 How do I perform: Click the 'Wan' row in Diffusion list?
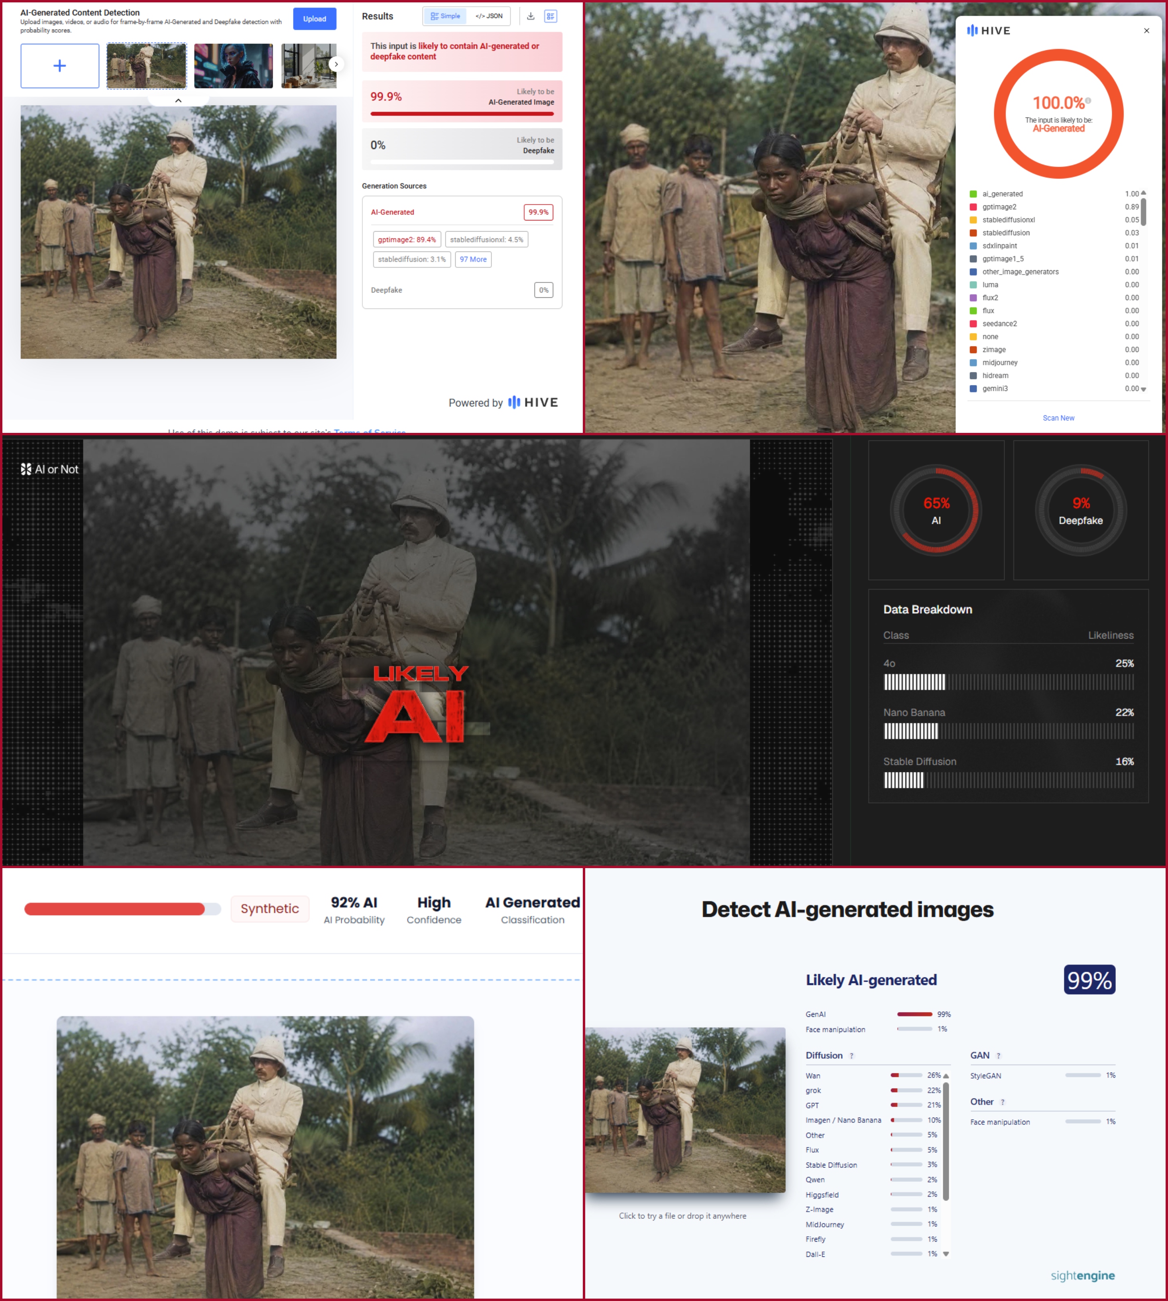click(873, 1076)
